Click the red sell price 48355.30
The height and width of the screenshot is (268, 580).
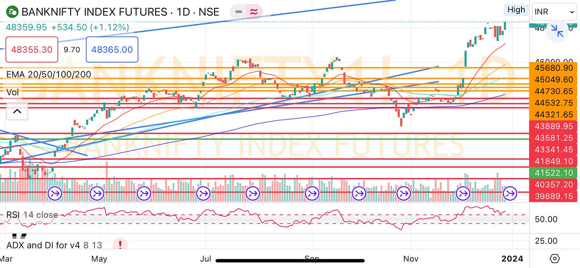click(x=31, y=50)
